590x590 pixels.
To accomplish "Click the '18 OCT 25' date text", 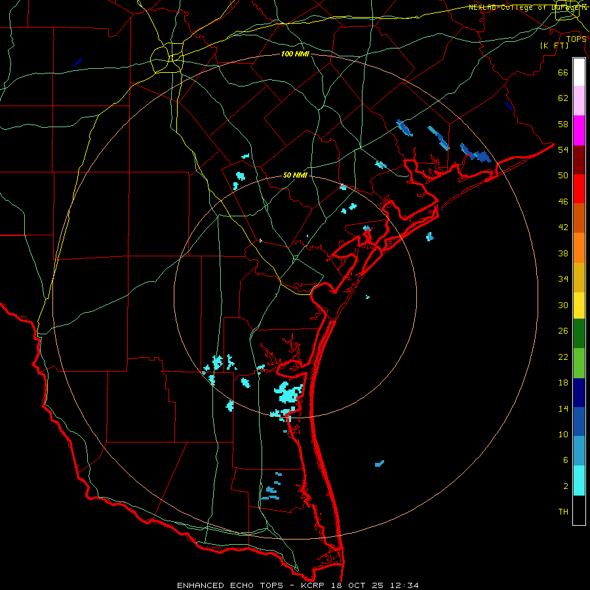I will pos(357,585).
